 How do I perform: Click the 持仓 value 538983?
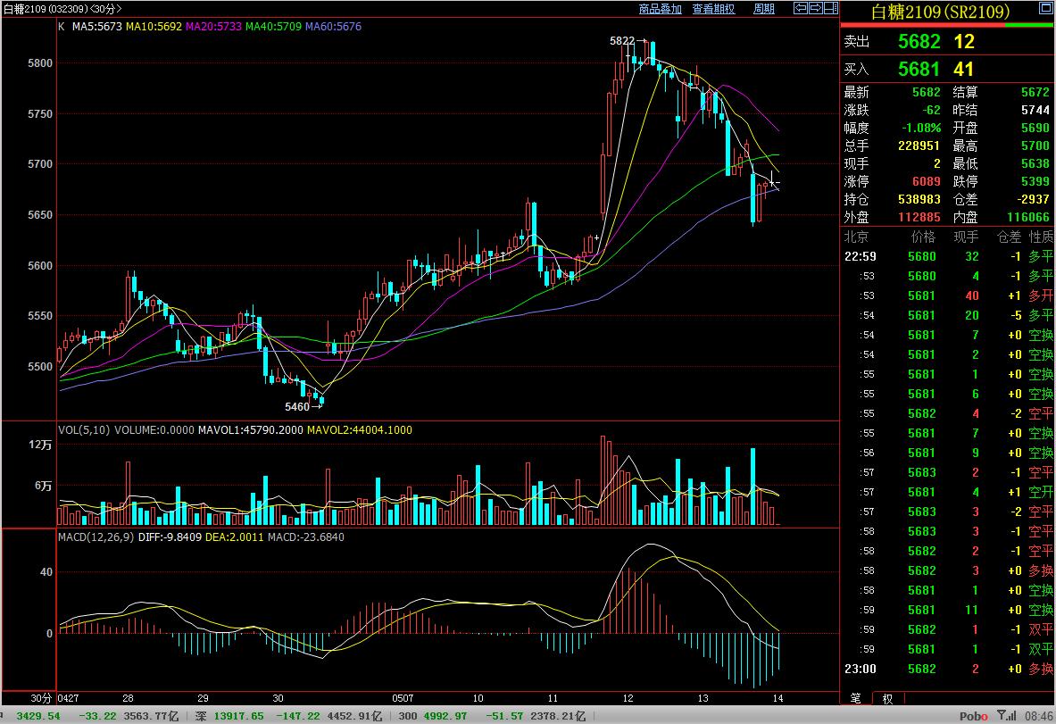tap(919, 199)
